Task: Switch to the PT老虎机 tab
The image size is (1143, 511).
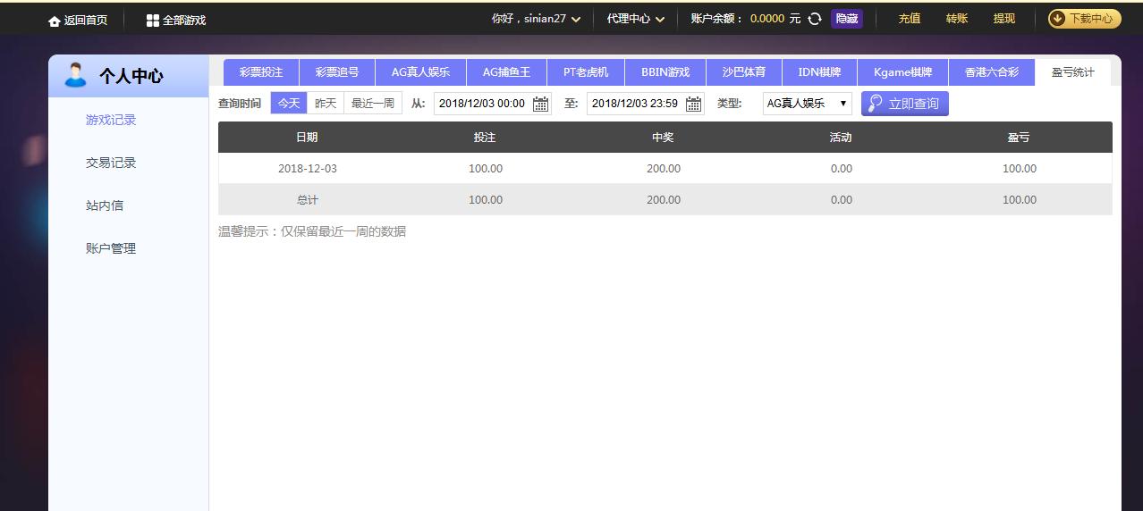Action: coord(586,72)
